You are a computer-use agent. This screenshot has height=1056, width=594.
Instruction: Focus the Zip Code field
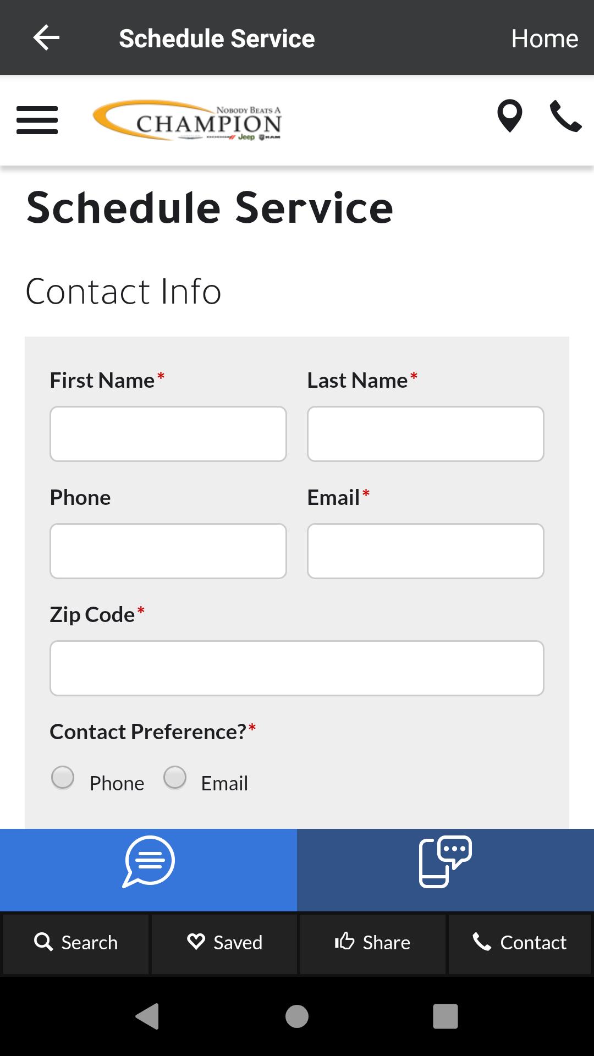(x=297, y=668)
